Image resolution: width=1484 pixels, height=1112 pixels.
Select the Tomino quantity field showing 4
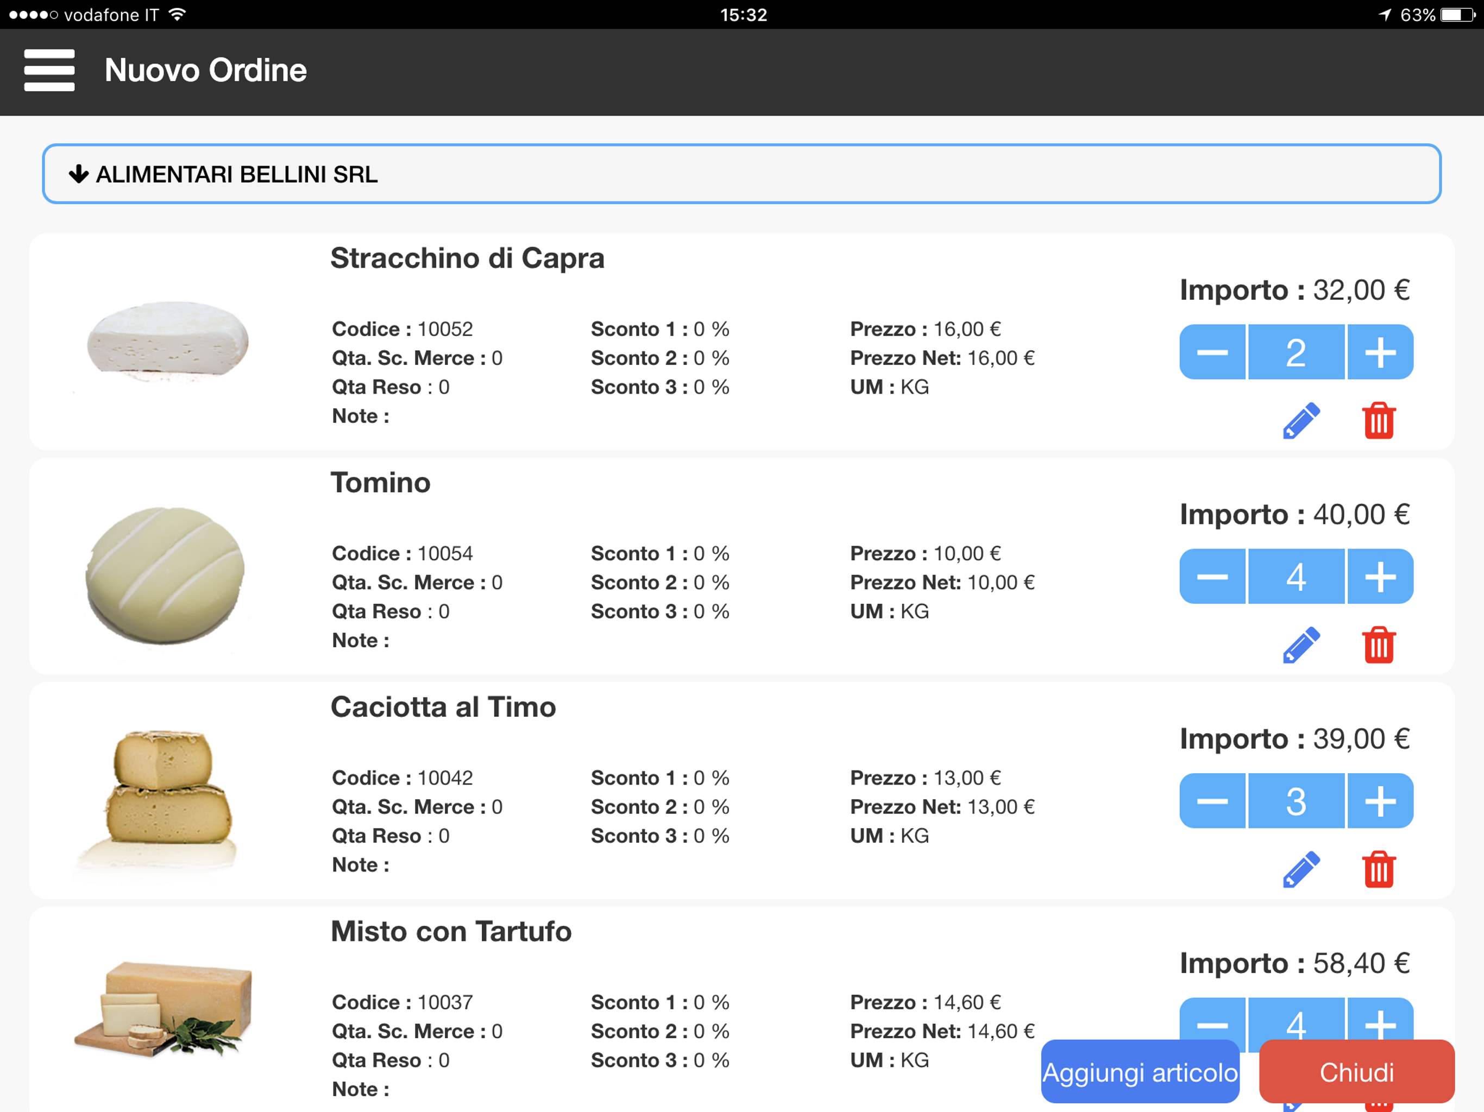(1296, 576)
